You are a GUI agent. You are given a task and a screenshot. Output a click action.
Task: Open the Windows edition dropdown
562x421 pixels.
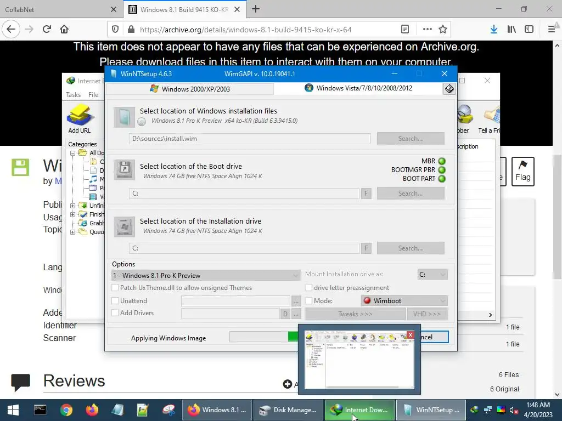pos(206,275)
